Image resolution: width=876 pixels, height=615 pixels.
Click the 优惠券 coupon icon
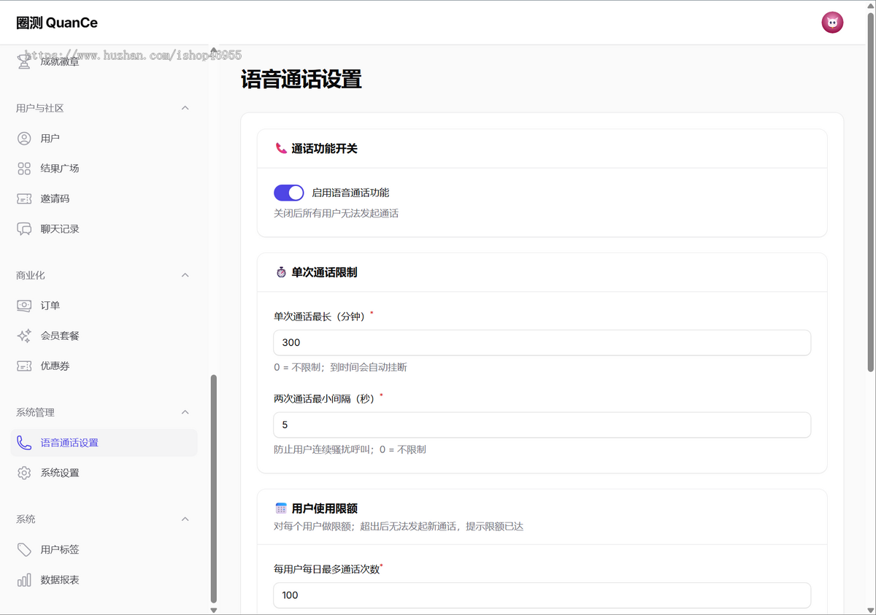click(24, 366)
